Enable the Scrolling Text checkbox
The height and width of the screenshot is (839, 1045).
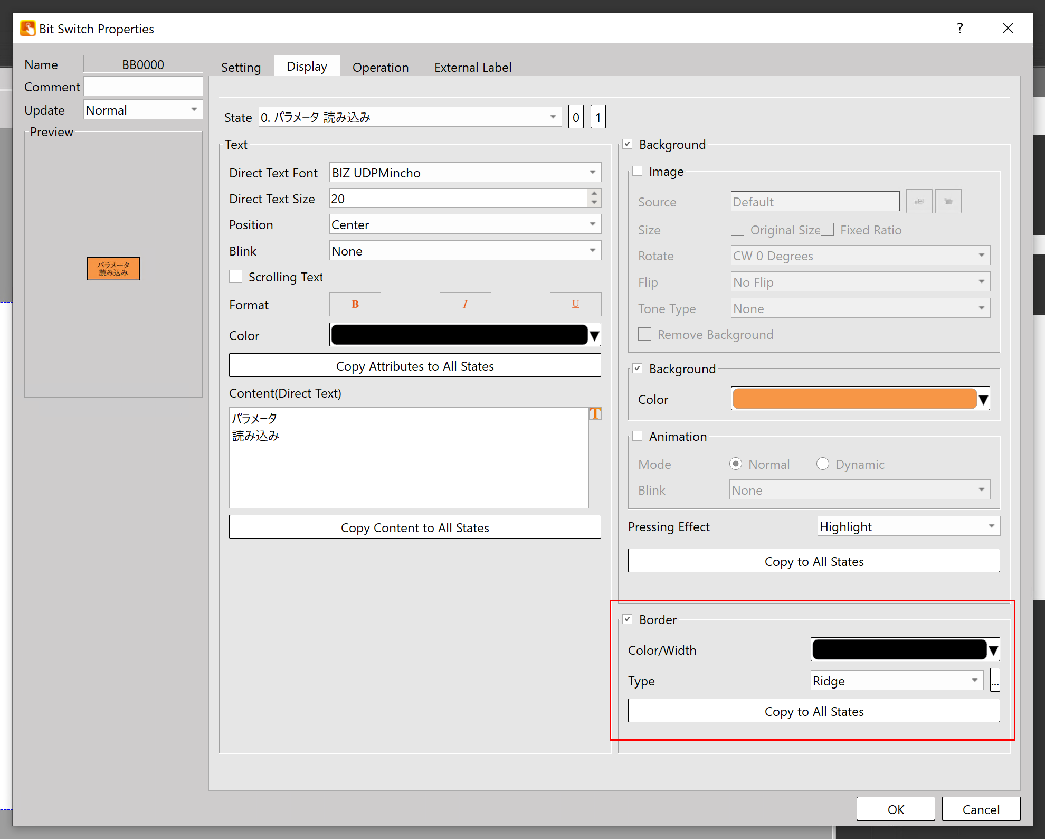236,277
